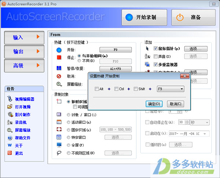Click the red fixed-region brackets icon
Viewport: 220px width, 178px height.
coord(59,130)
